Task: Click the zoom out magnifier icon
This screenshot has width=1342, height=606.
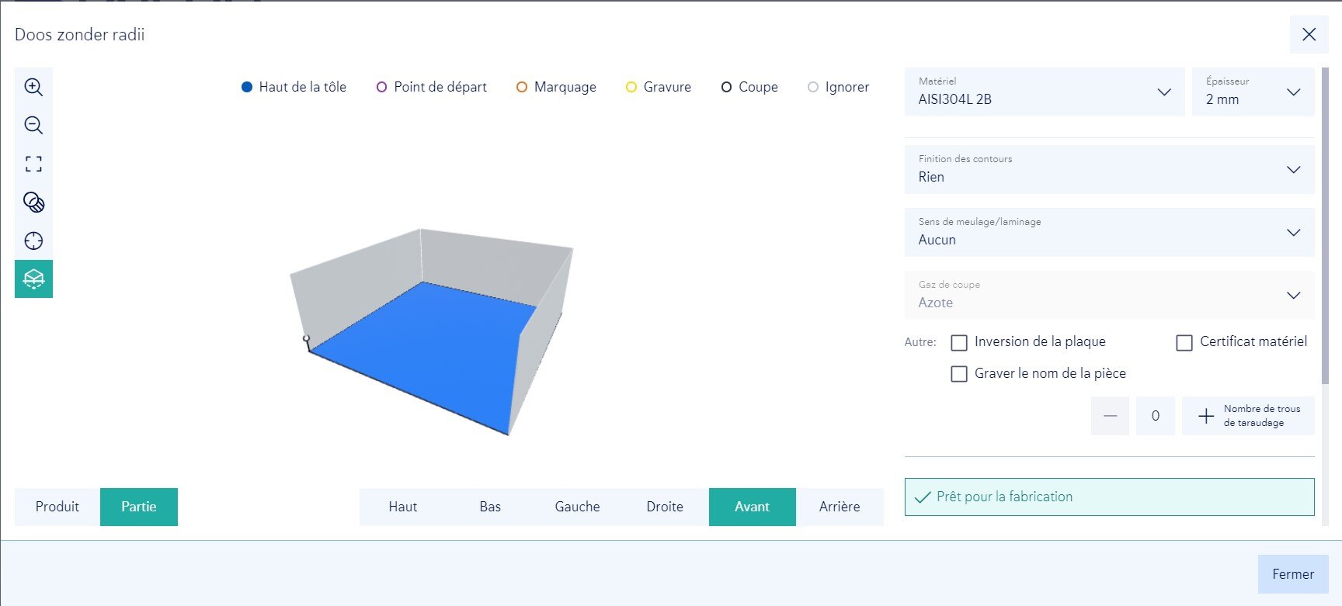Action: 33,125
